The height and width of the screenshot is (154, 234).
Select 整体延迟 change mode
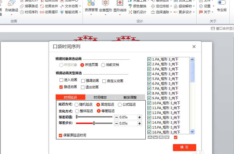[77, 111]
